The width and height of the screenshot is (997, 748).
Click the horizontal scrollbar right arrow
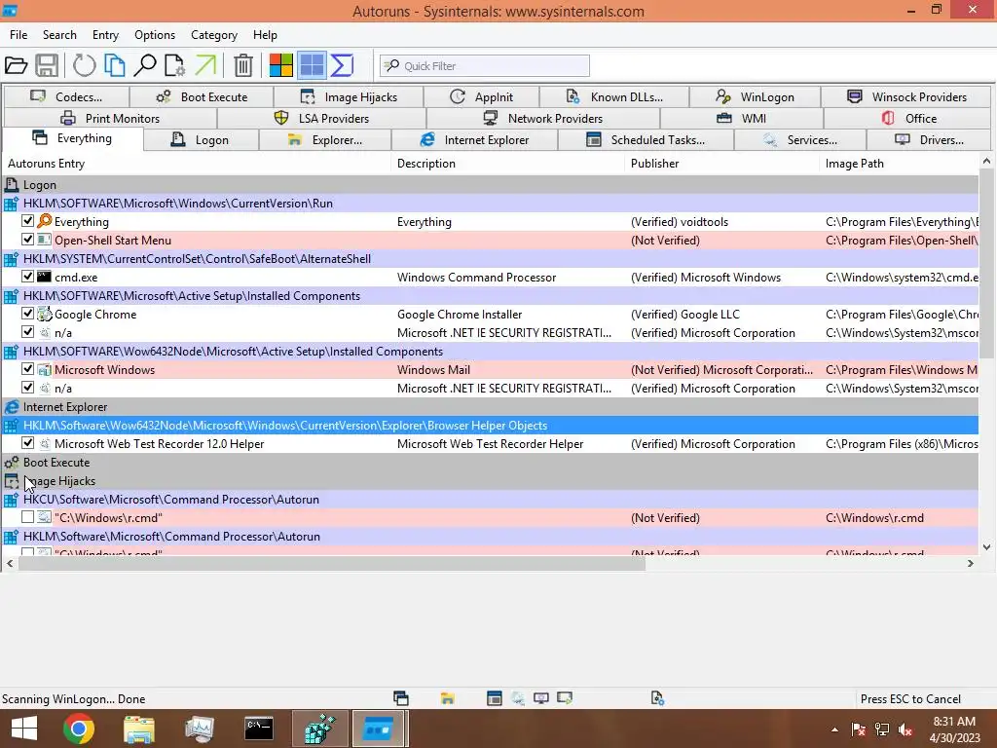tap(971, 564)
